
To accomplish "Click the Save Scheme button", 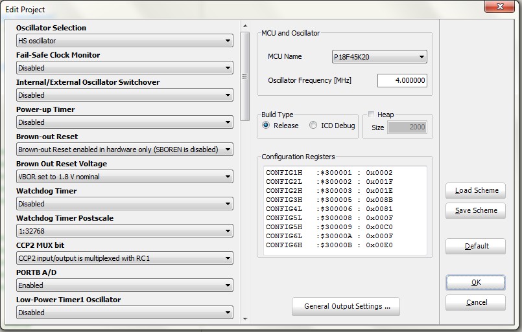I will point(476,210).
